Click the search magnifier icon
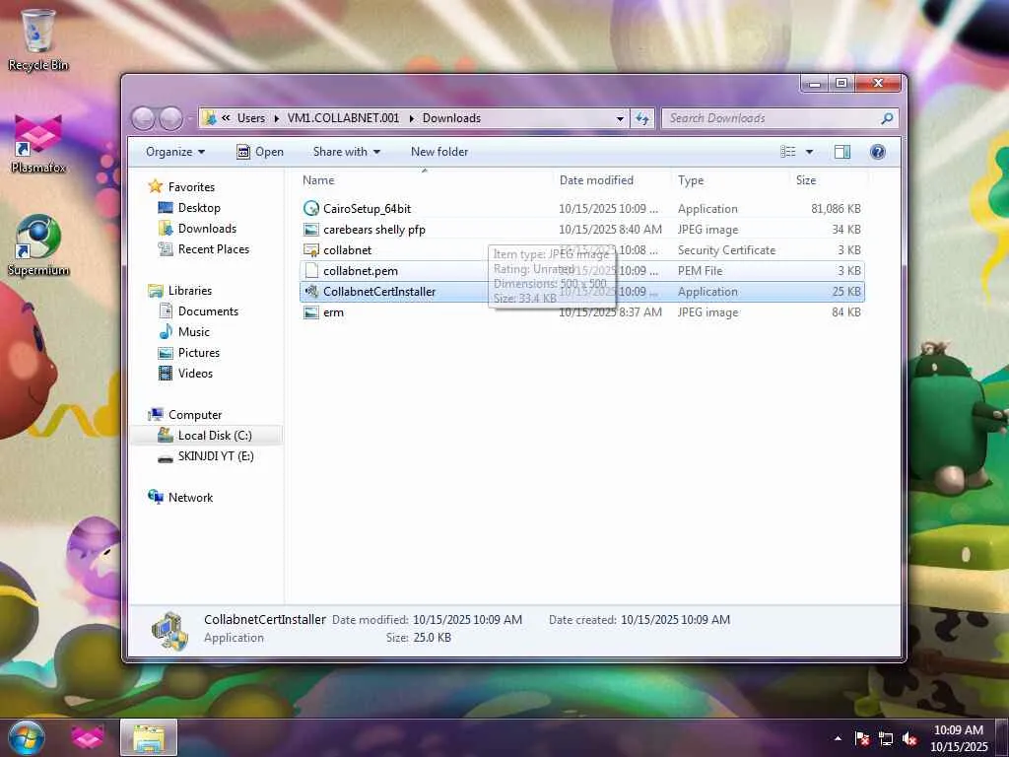This screenshot has width=1009, height=757. pyautogui.click(x=887, y=118)
